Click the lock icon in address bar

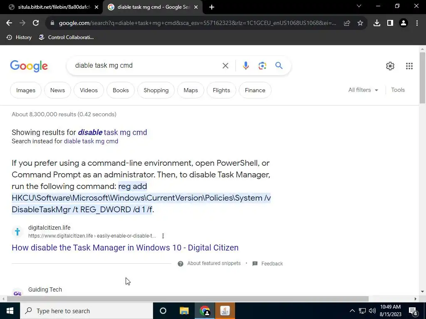pyautogui.click(x=52, y=23)
